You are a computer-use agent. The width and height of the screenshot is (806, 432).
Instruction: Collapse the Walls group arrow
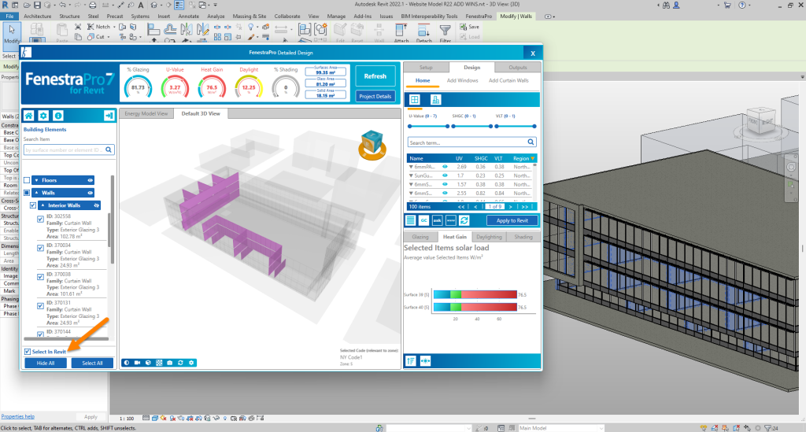tap(36, 193)
